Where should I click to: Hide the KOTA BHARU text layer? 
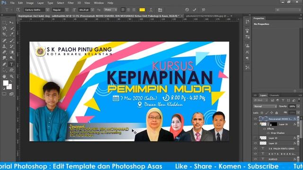click(x=255, y=154)
